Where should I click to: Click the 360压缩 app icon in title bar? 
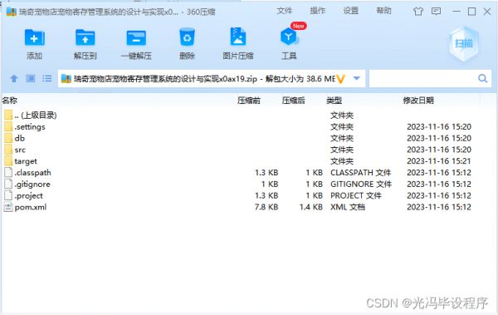click(x=12, y=12)
